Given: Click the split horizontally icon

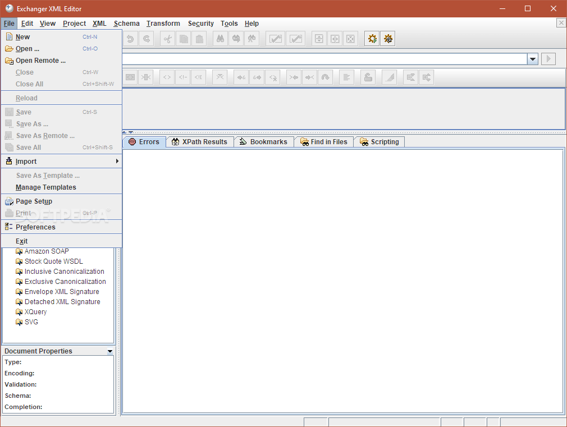Looking at the screenshot, I should (x=319, y=39).
